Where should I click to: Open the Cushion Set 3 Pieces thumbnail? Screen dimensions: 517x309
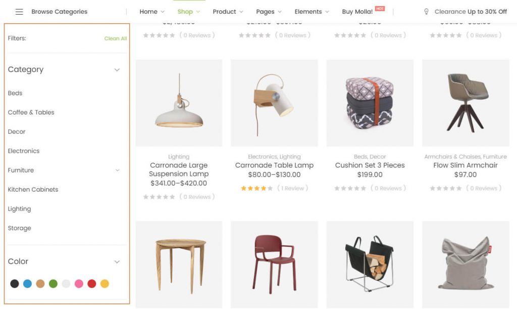[x=370, y=103]
